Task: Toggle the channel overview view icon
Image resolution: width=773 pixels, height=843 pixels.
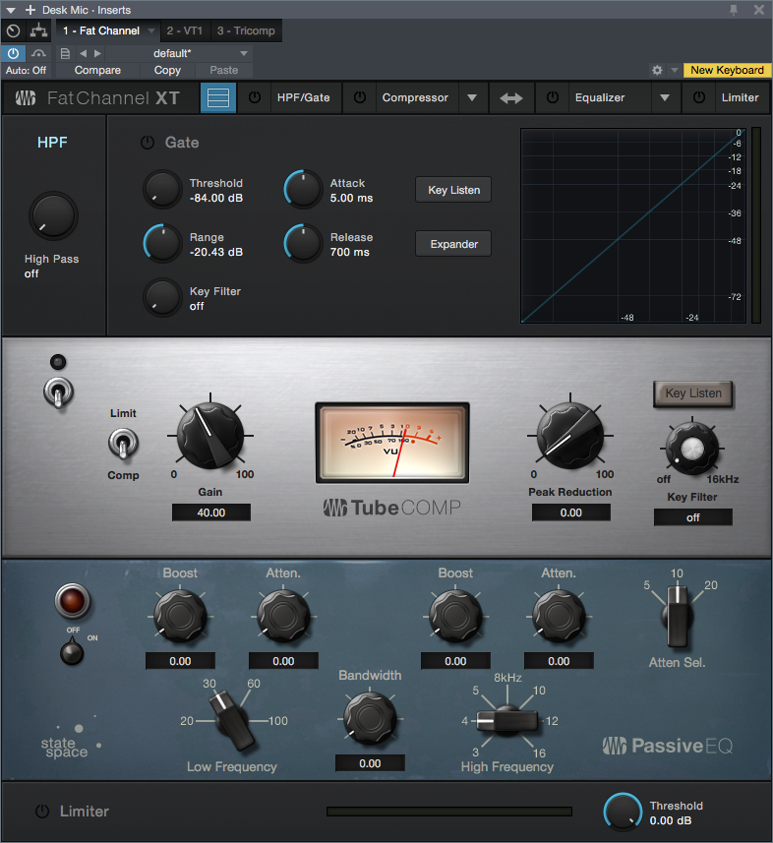Action: point(218,98)
